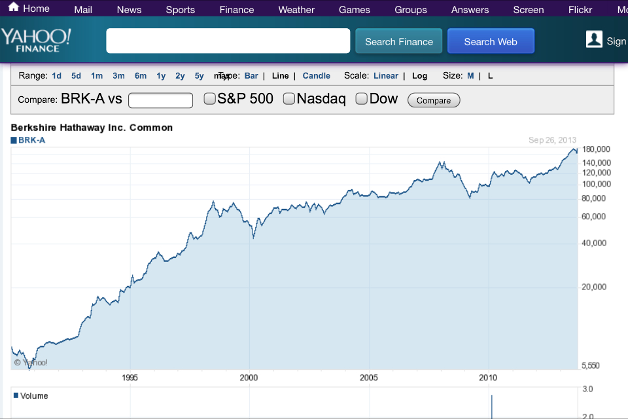Select the Line chart type

coord(281,76)
